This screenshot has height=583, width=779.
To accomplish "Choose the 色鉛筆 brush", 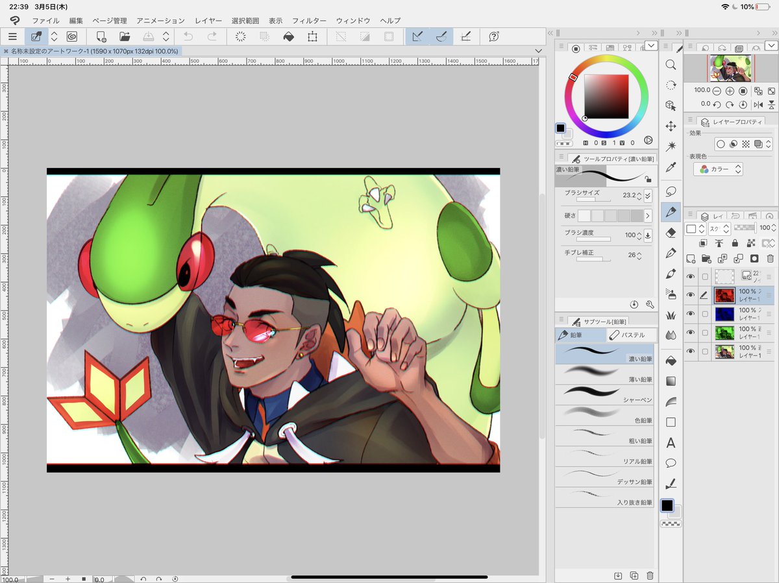I will pos(604,415).
